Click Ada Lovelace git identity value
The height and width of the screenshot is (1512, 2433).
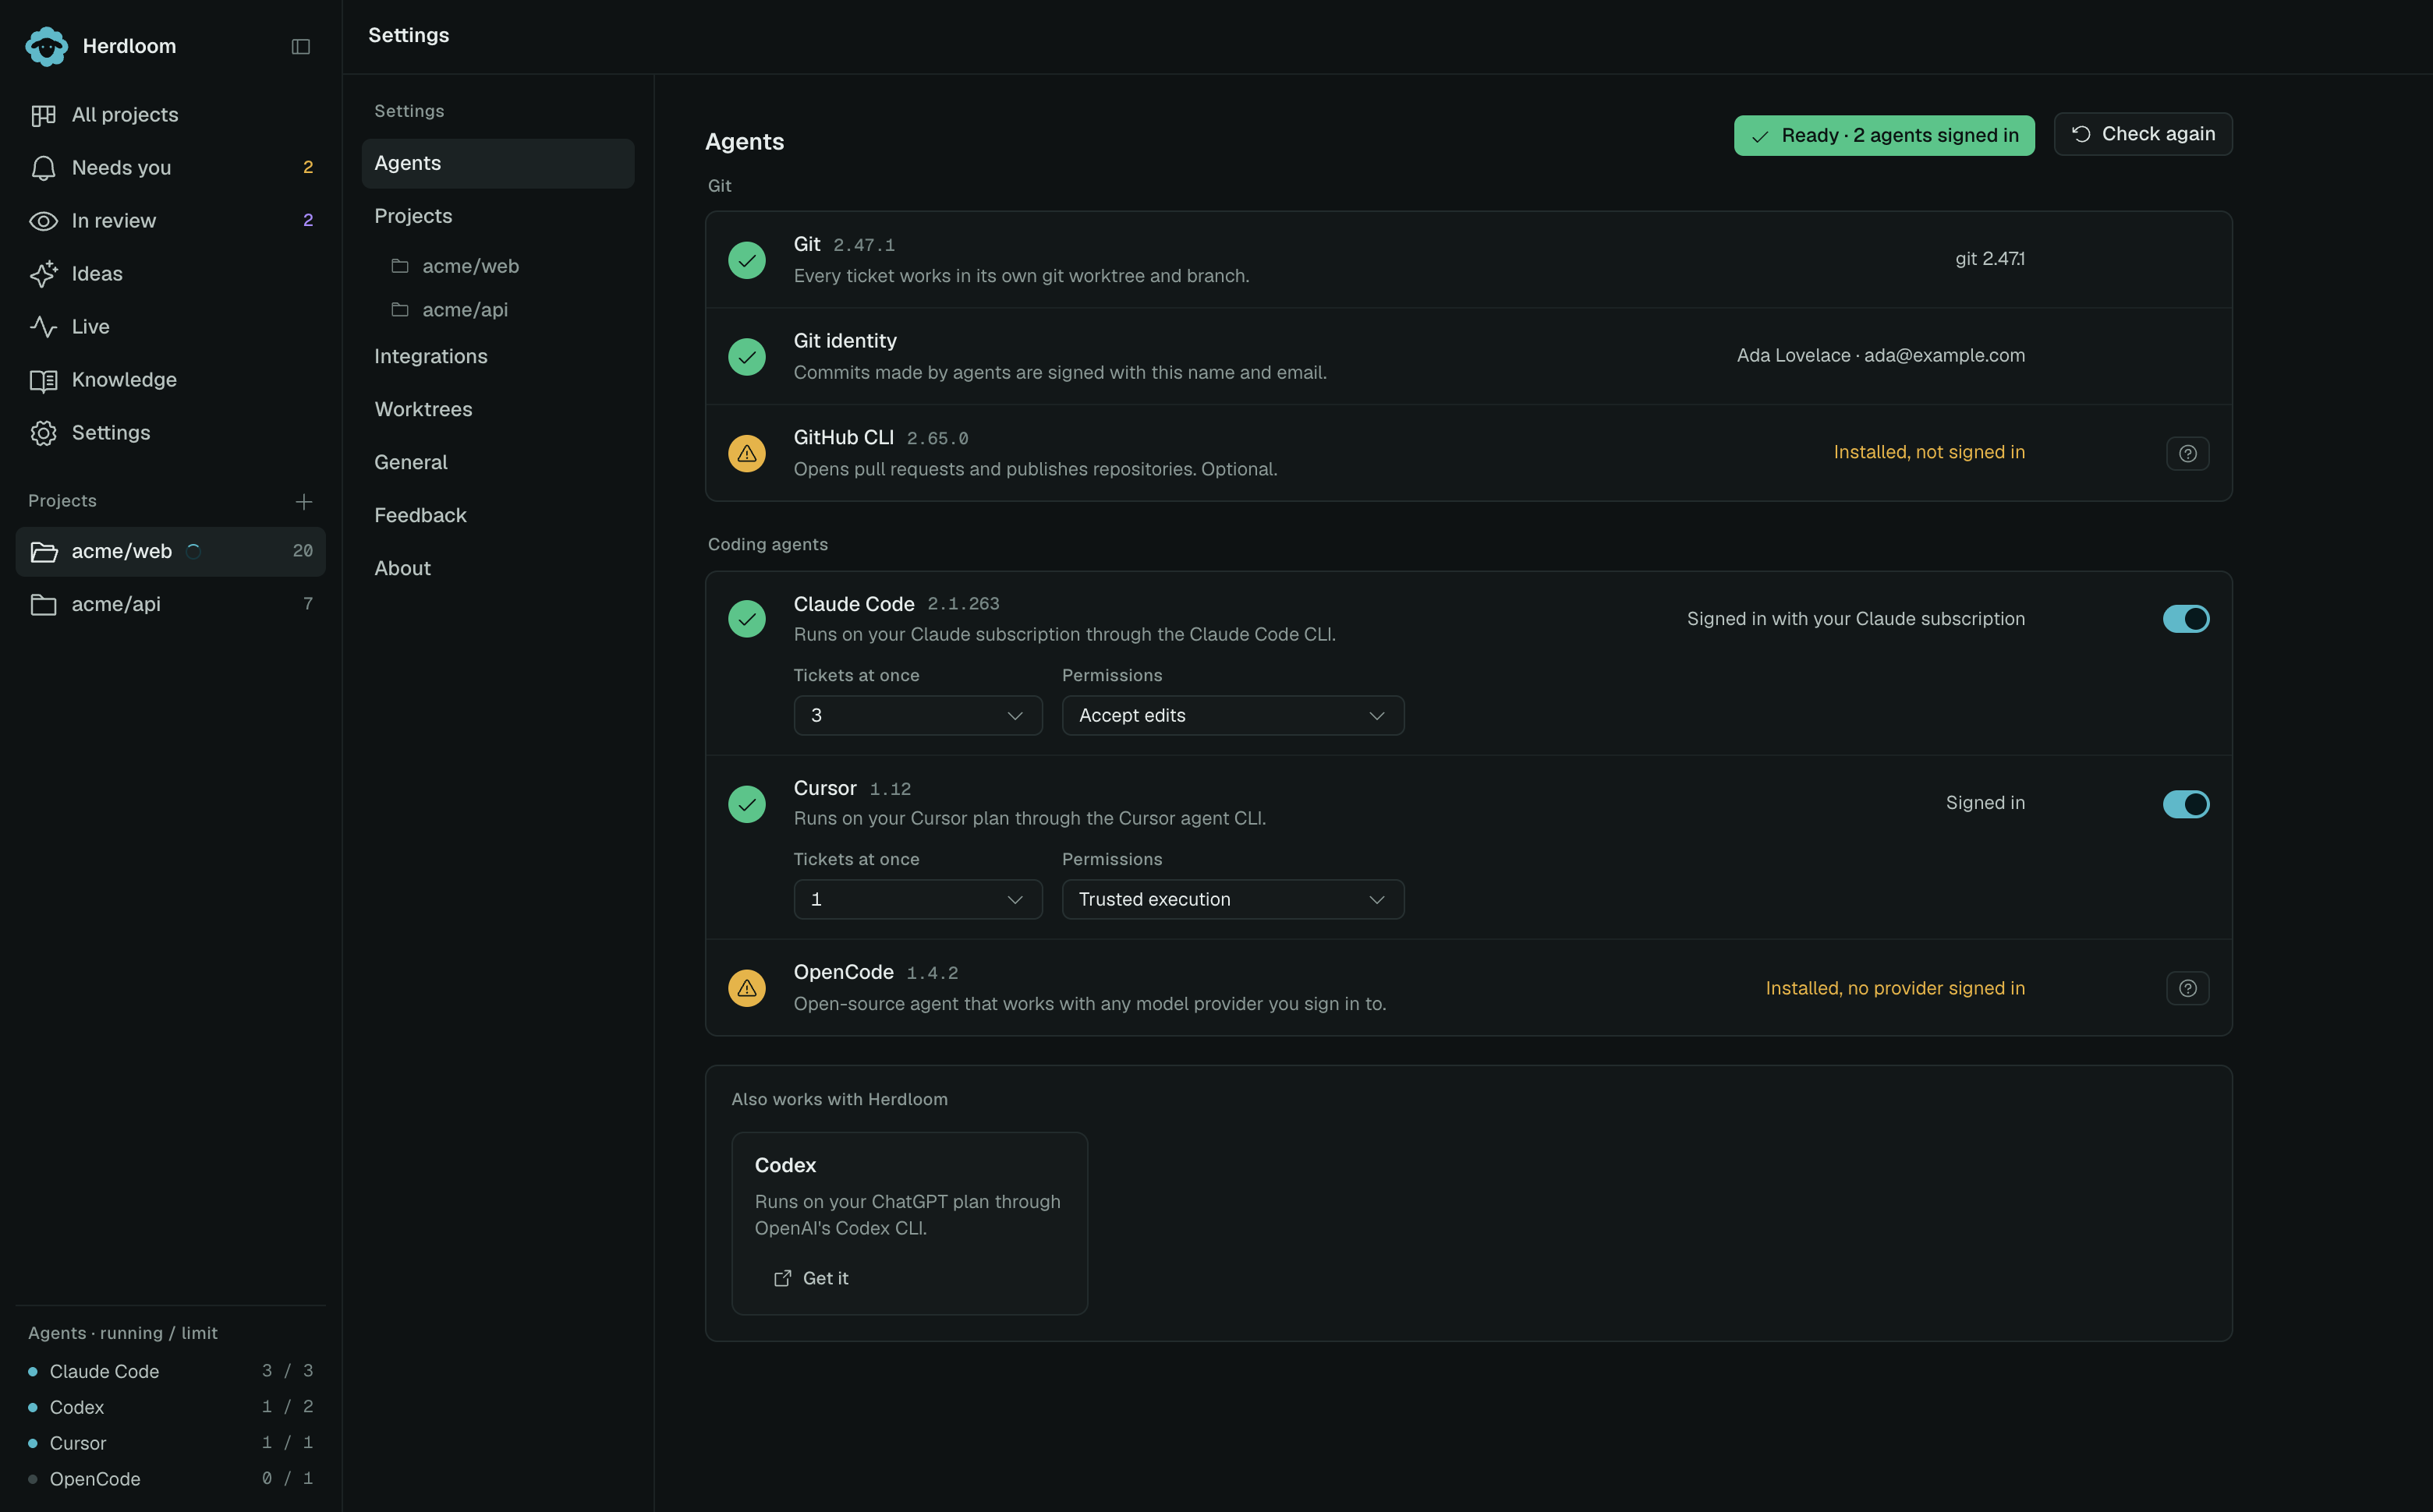click(1881, 356)
